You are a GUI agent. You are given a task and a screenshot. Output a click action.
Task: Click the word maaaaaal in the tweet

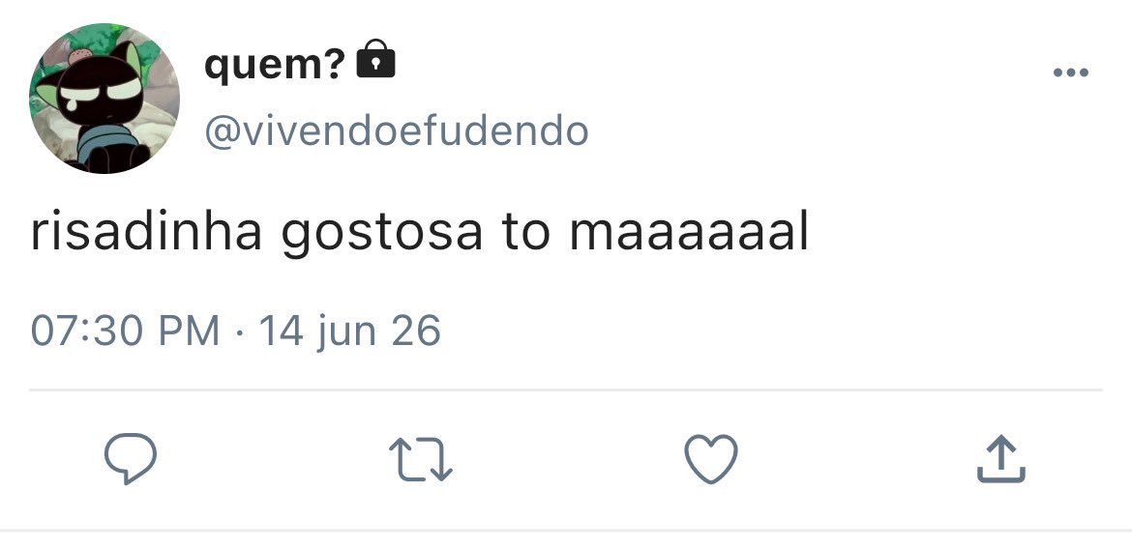pyautogui.click(x=690, y=233)
